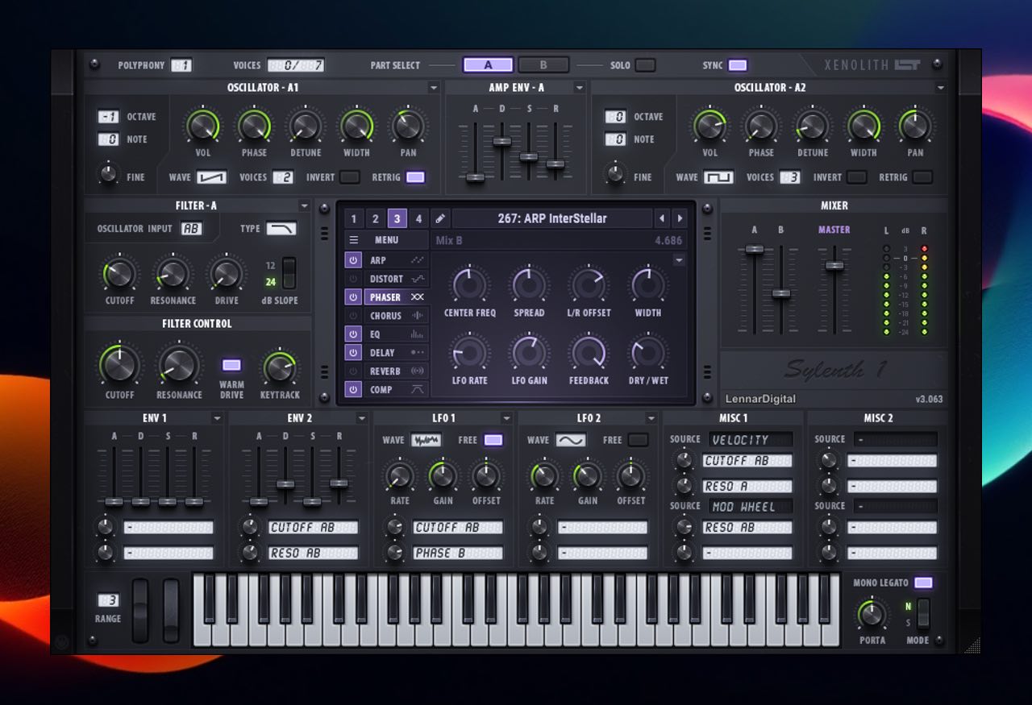Screen dimensions: 1032x705
Task: Switch to effects page tab 4
Action: point(418,218)
